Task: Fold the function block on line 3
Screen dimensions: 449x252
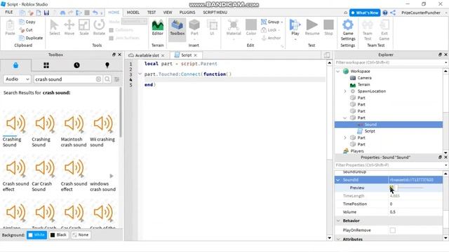Action: [x=140, y=74]
